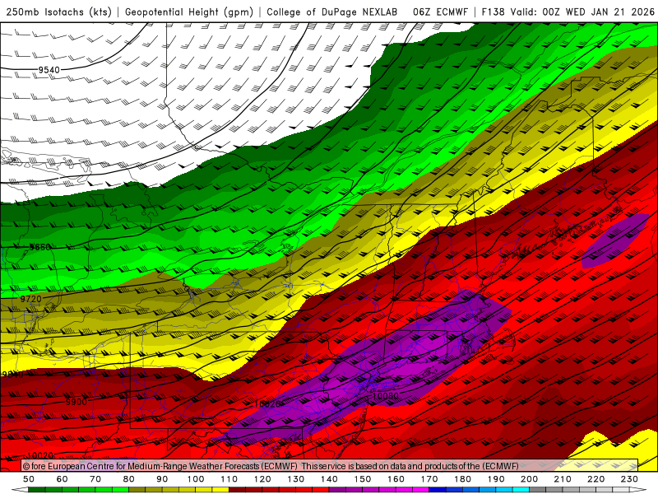Viewport: 658px width, 494px height.
Task: Click the darkest green swatch below 50
Action: (x=37, y=490)
